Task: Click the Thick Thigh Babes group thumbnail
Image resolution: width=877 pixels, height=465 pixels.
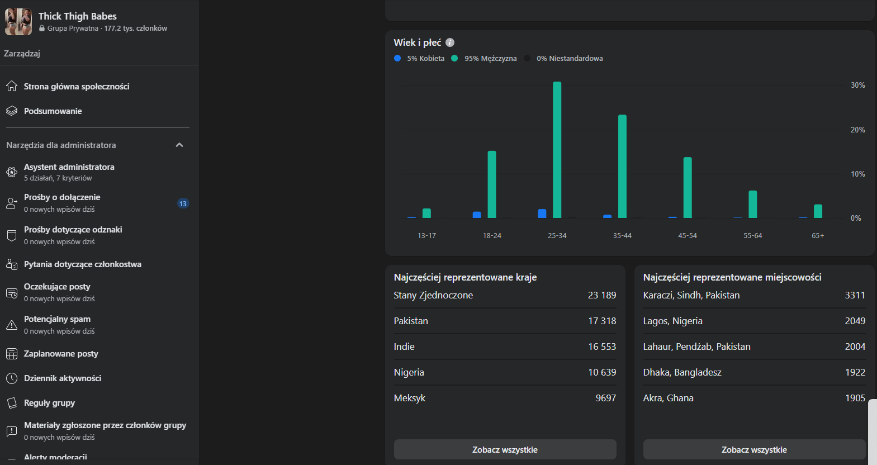Action: pyautogui.click(x=18, y=22)
